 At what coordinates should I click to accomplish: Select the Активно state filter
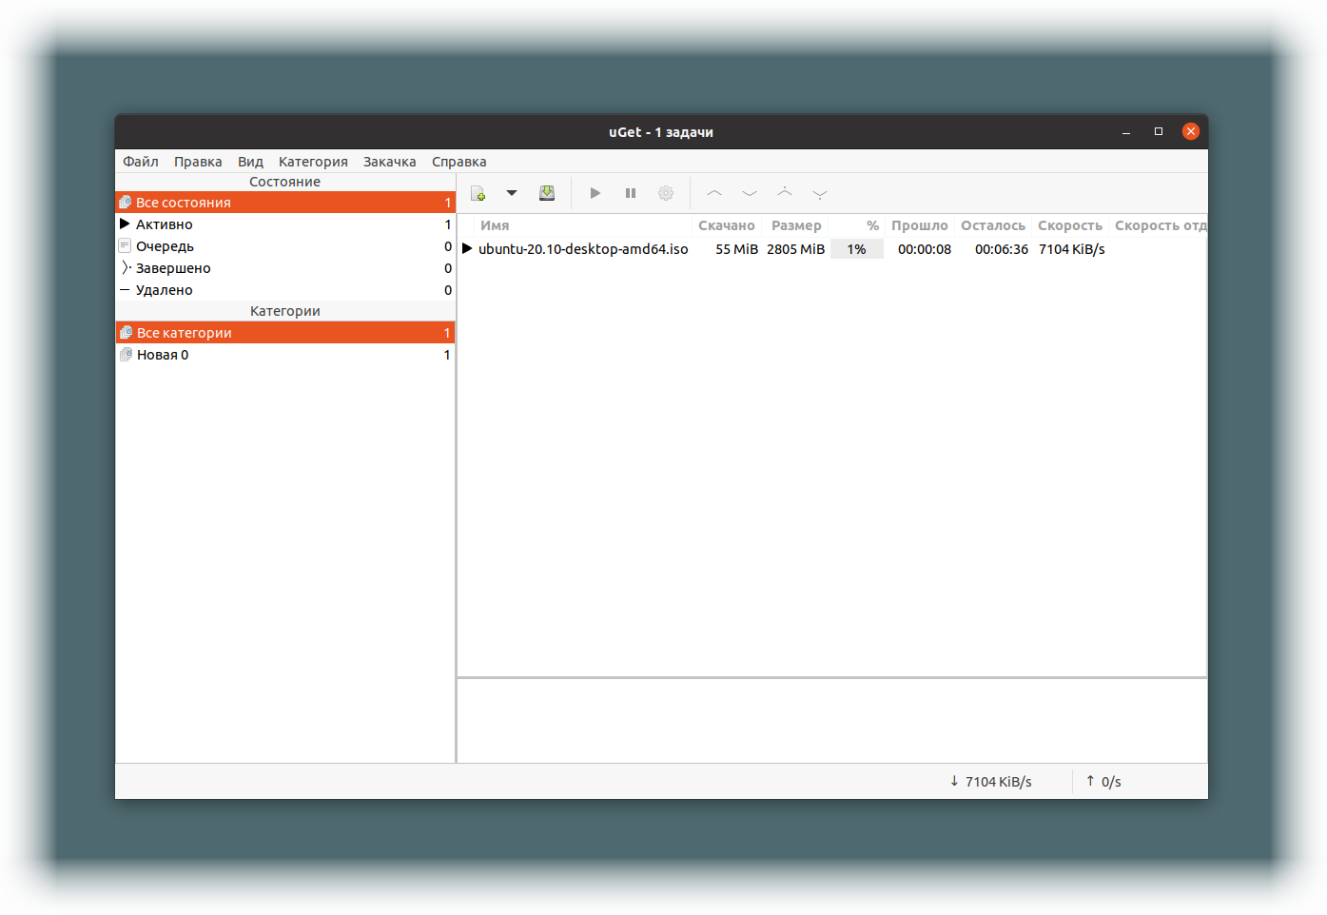click(285, 224)
